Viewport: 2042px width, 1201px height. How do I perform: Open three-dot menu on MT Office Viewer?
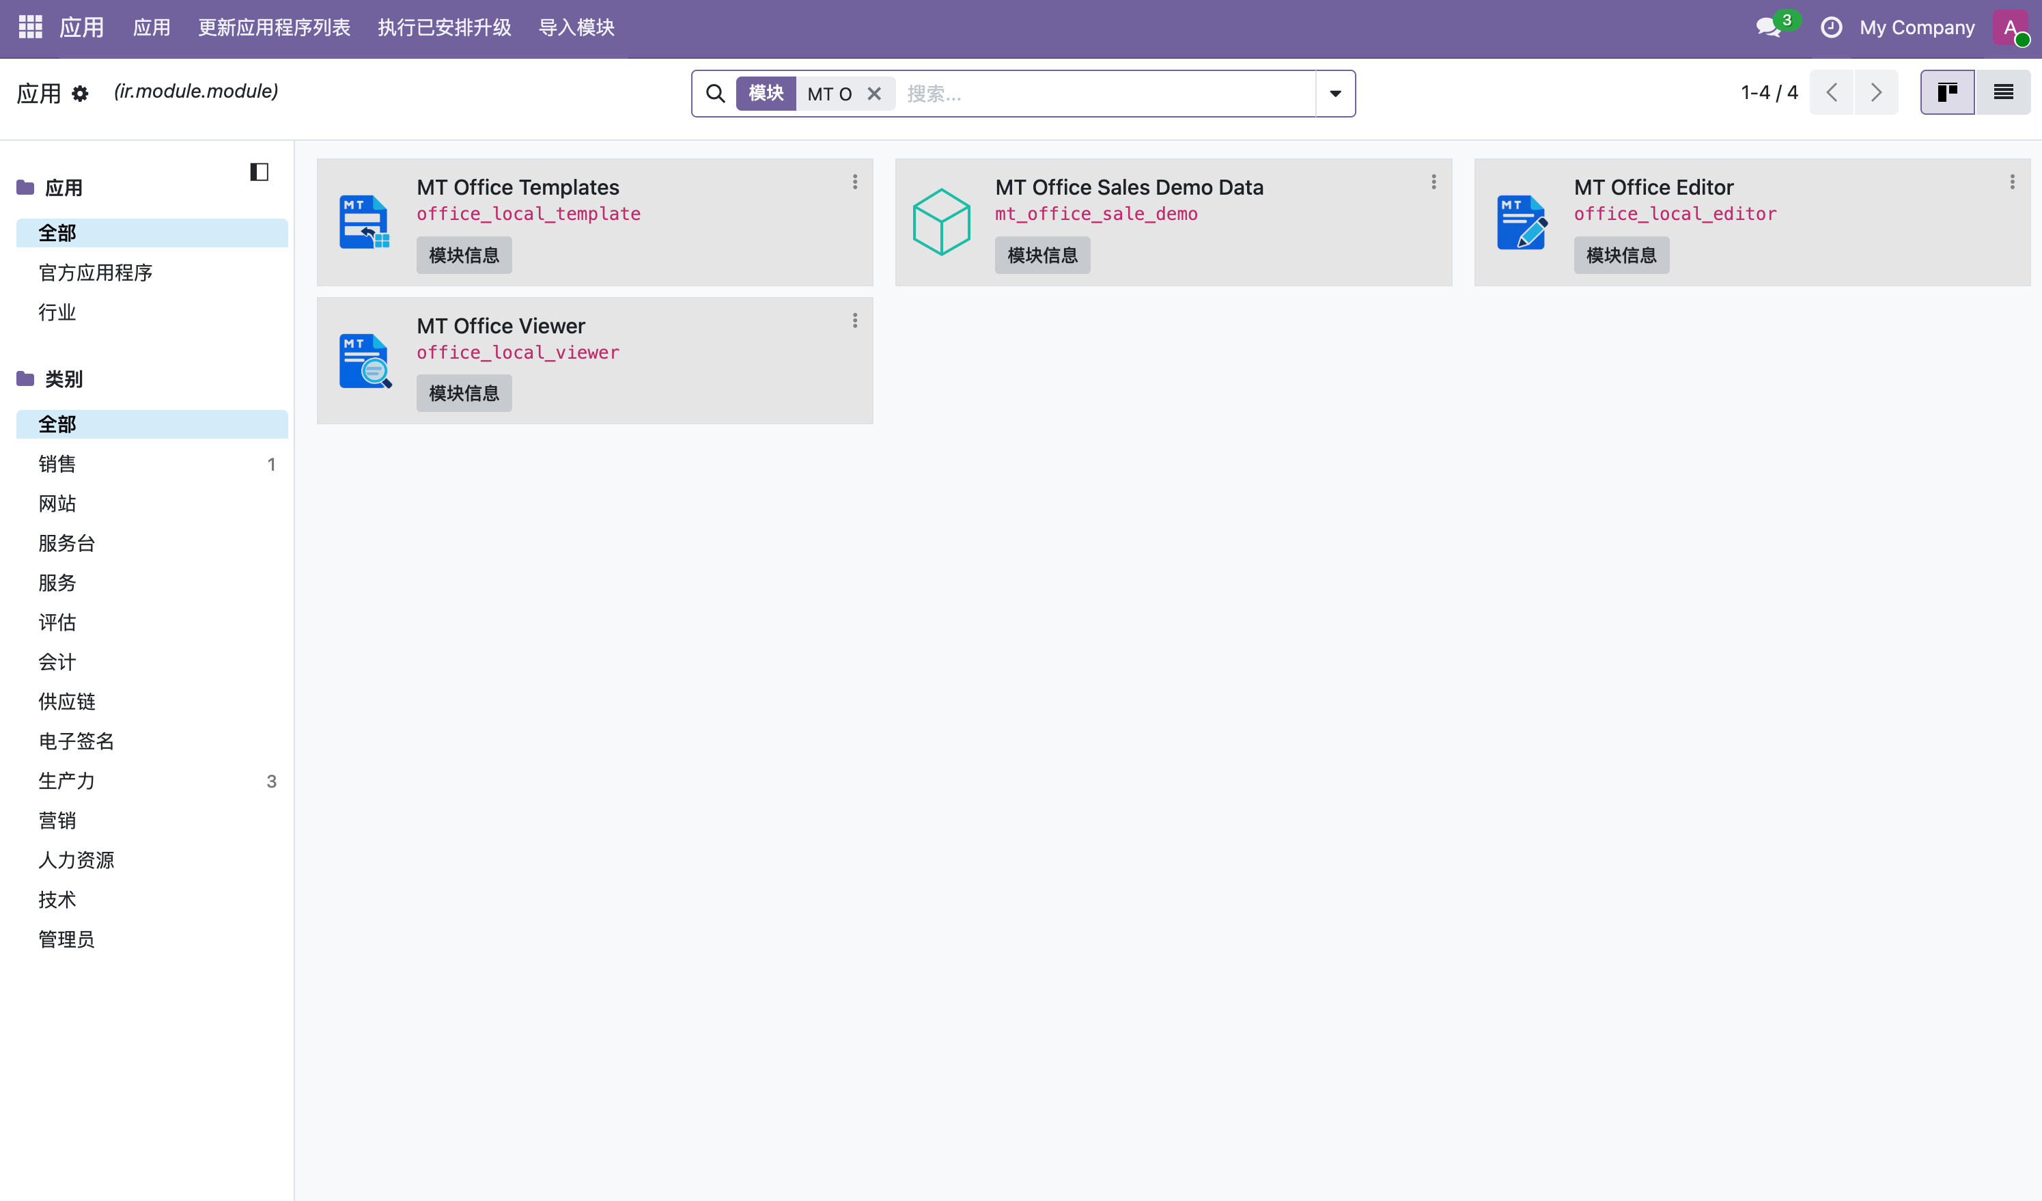pos(854,320)
